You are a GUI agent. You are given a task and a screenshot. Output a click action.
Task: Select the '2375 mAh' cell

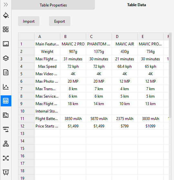(x=125, y=119)
